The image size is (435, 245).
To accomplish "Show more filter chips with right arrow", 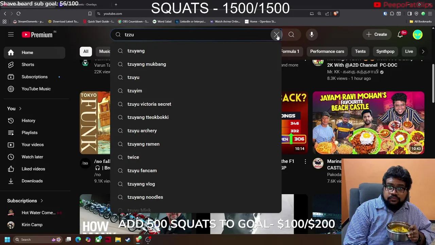I will (x=423, y=51).
